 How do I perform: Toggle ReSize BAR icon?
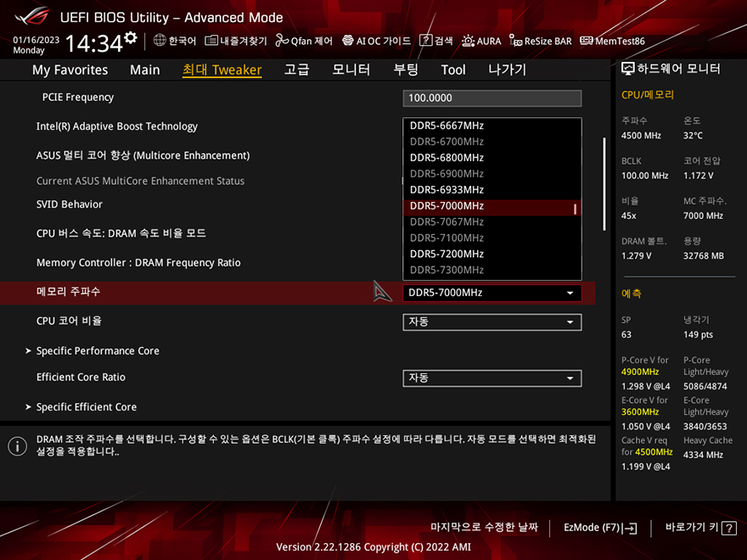(515, 41)
